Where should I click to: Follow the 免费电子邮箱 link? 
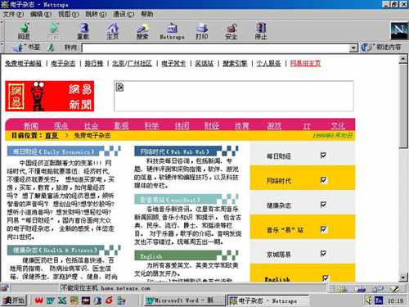click(23, 63)
